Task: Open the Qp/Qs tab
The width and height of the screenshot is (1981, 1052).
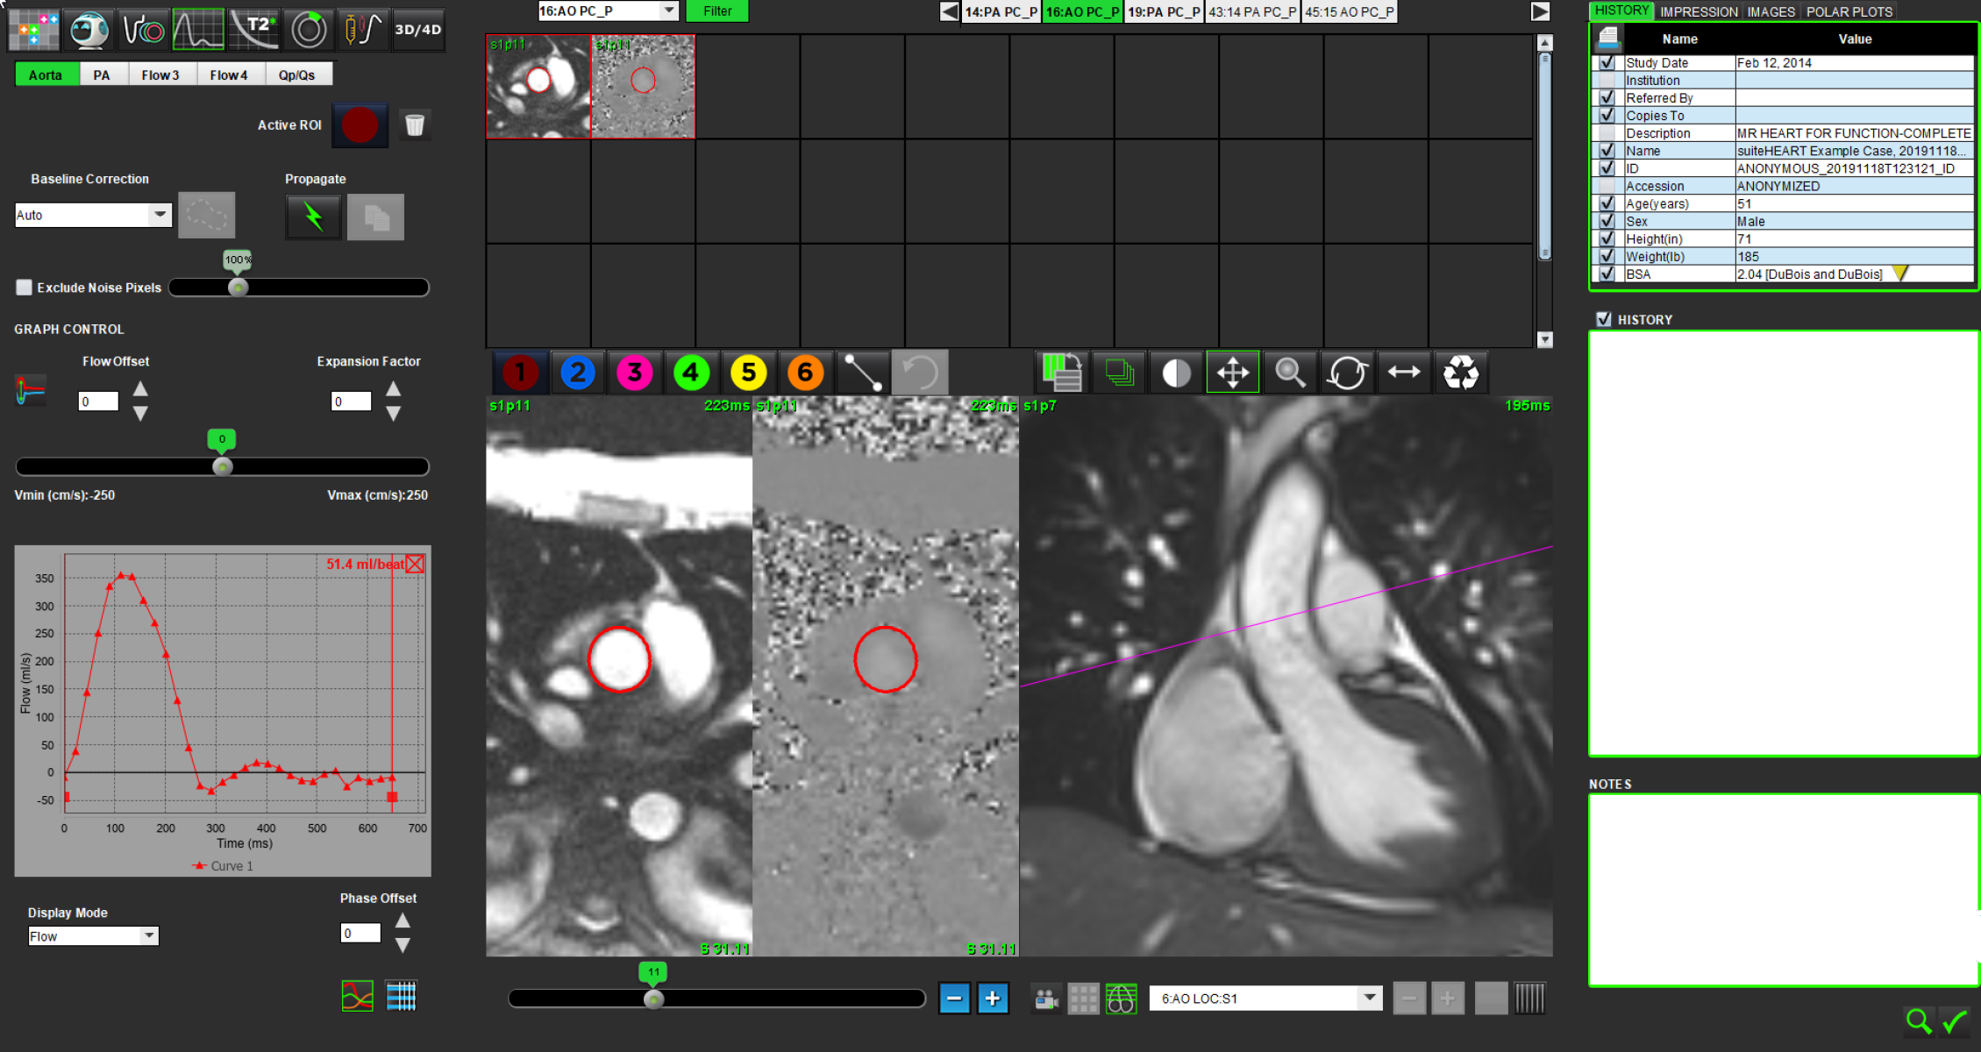Action: [x=296, y=75]
